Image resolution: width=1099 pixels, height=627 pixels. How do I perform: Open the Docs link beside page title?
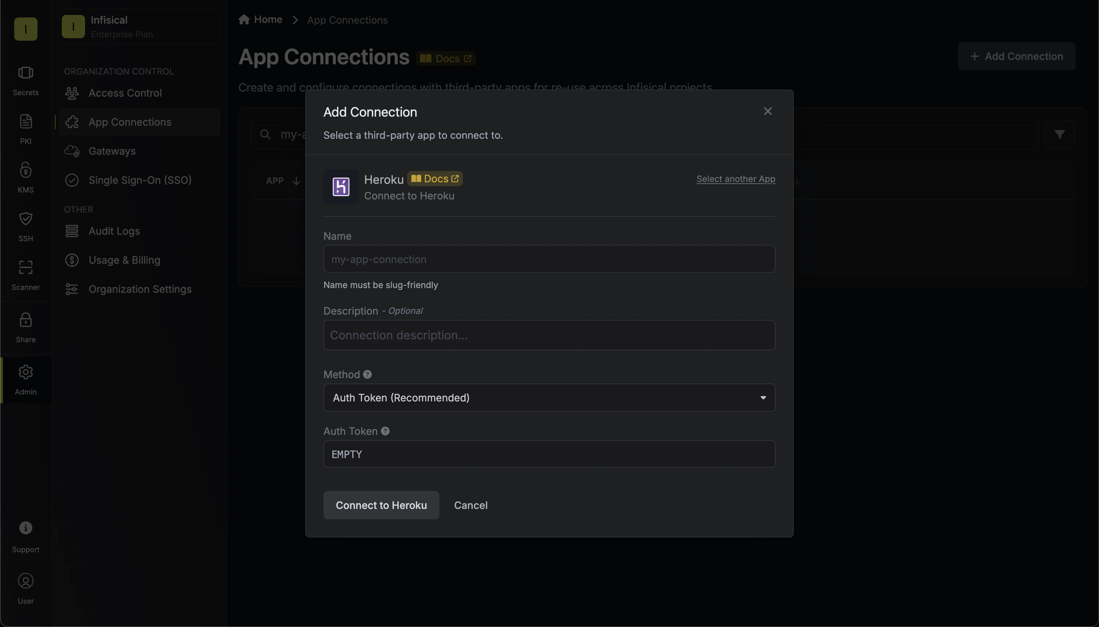click(446, 58)
